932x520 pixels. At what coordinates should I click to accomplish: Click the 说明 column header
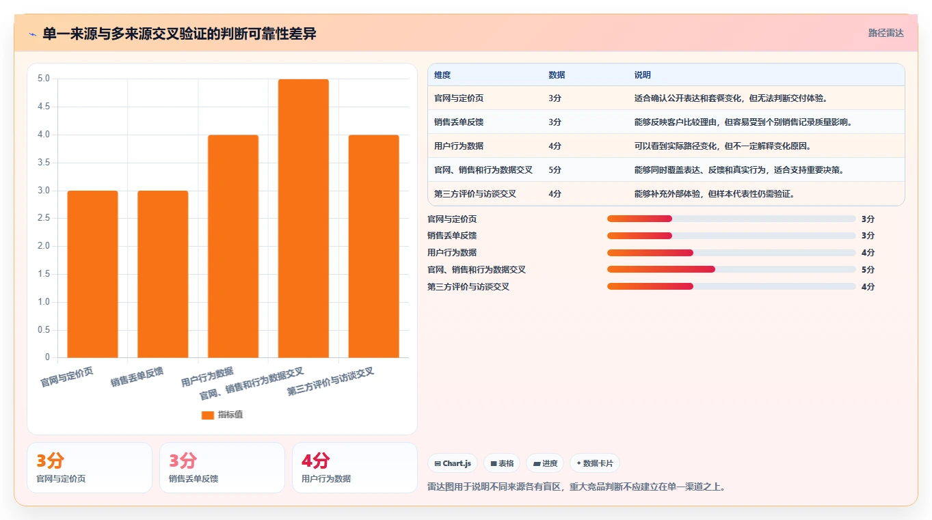643,75
